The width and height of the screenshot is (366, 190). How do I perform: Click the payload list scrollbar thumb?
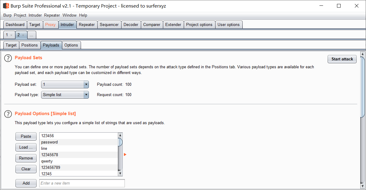pyautogui.click(x=120, y=142)
